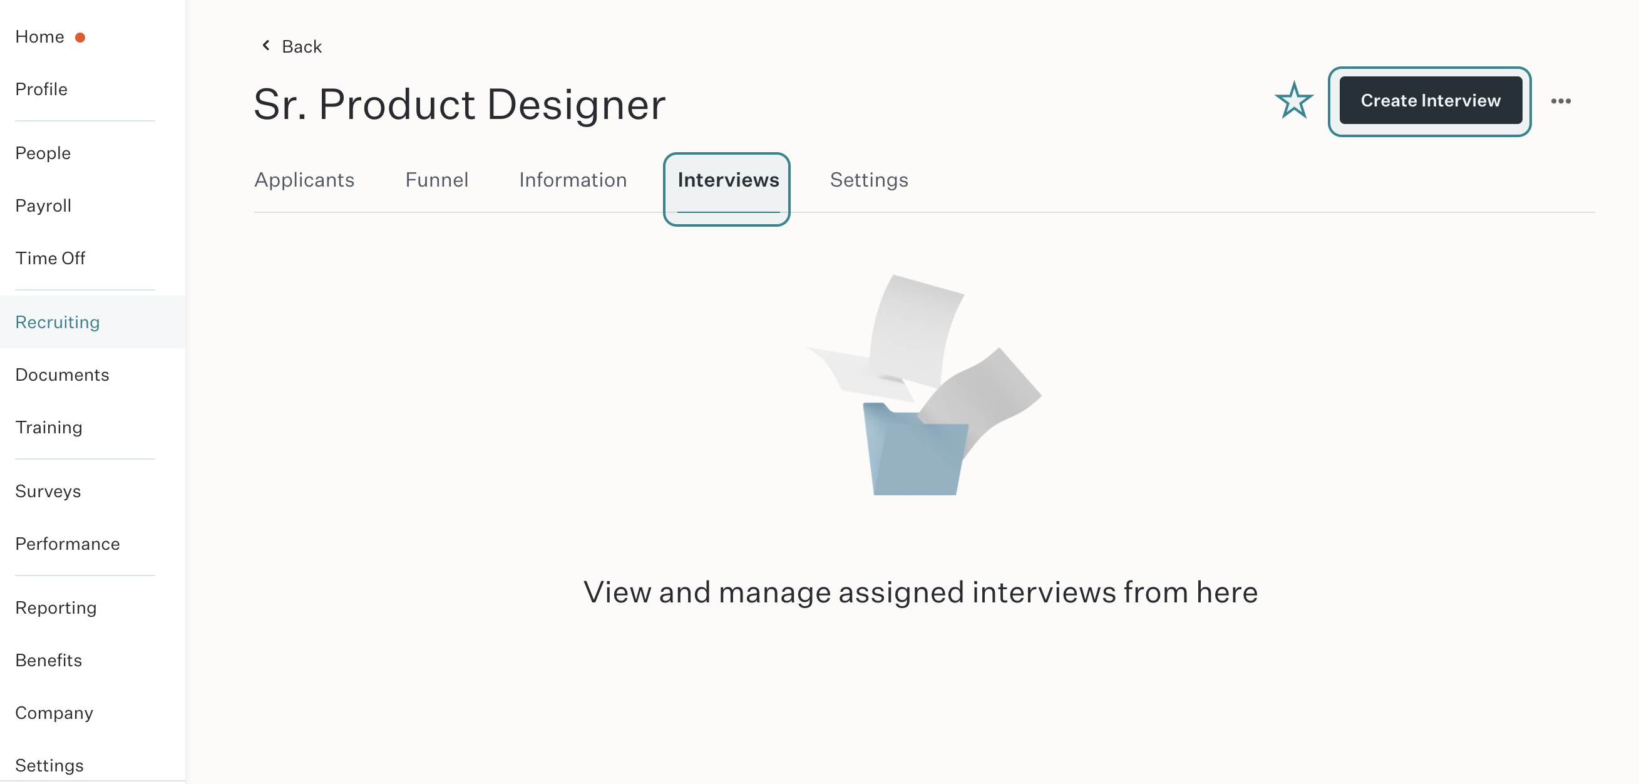The width and height of the screenshot is (1639, 784).
Task: Click the Back chevron arrow
Action: tap(266, 45)
